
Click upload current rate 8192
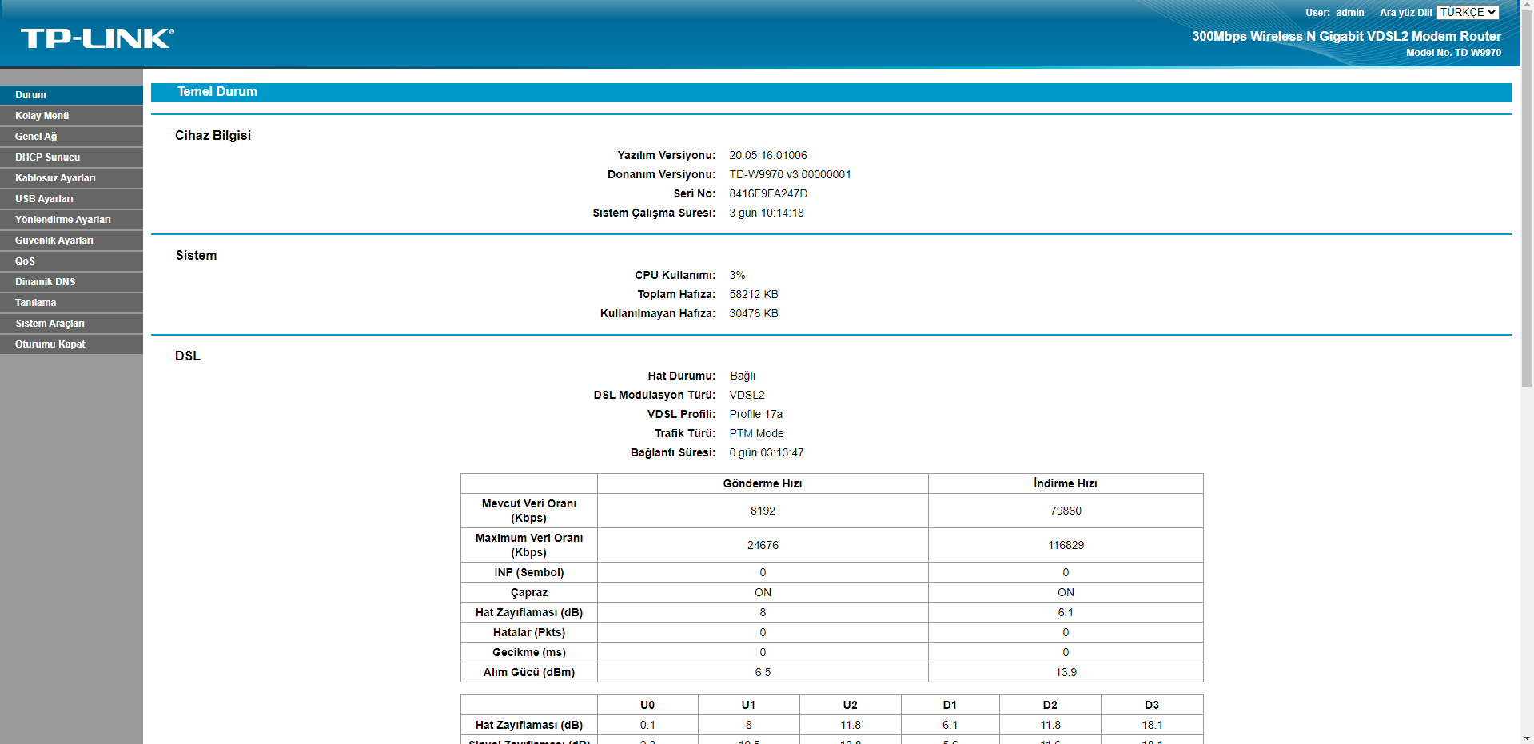coord(763,511)
